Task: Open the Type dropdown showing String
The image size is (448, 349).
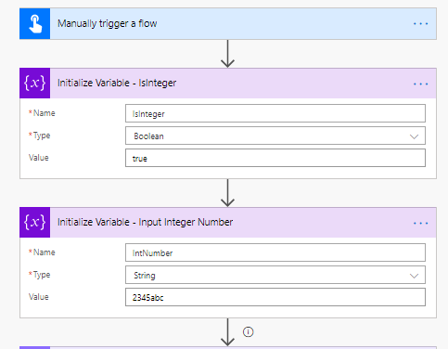Action: pyautogui.click(x=275, y=275)
